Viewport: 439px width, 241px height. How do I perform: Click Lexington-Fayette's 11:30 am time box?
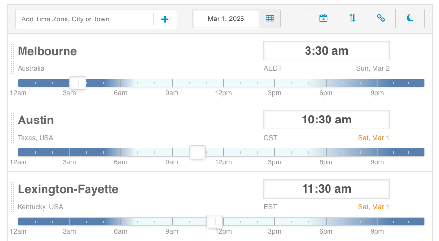(326, 189)
